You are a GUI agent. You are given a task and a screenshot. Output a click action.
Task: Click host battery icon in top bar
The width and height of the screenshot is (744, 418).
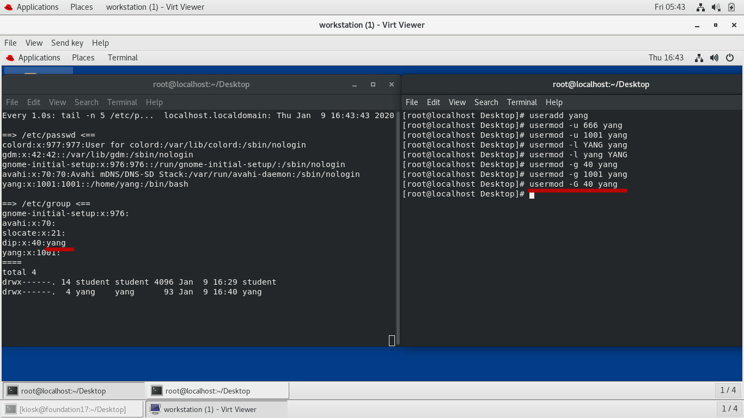pos(732,7)
